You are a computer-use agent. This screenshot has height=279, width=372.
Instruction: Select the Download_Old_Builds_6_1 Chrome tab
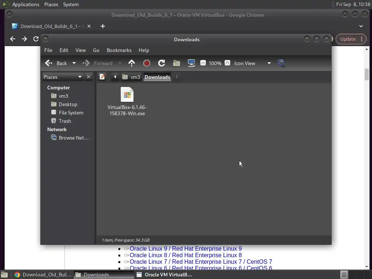click(x=52, y=26)
